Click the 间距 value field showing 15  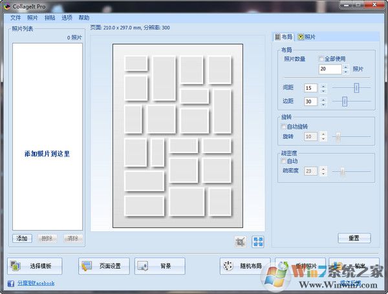(x=310, y=88)
